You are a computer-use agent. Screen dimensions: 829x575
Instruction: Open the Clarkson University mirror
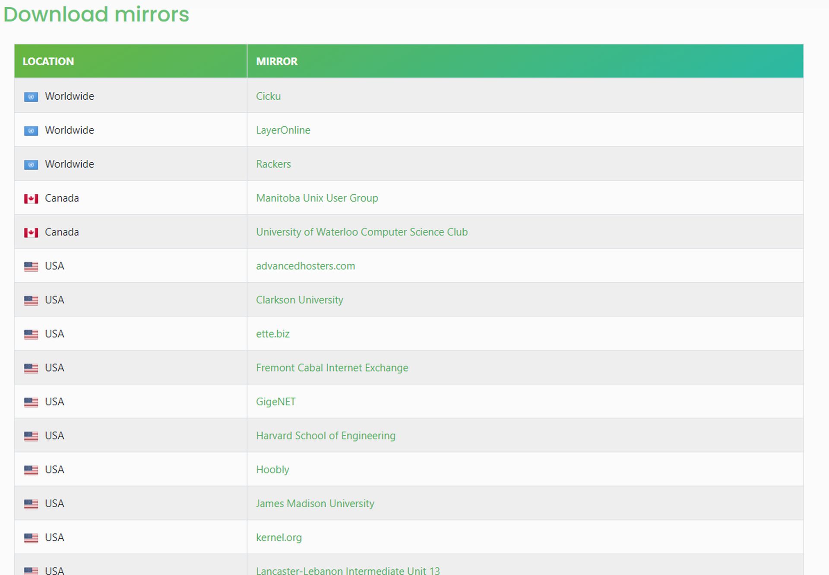pos(299,300)
